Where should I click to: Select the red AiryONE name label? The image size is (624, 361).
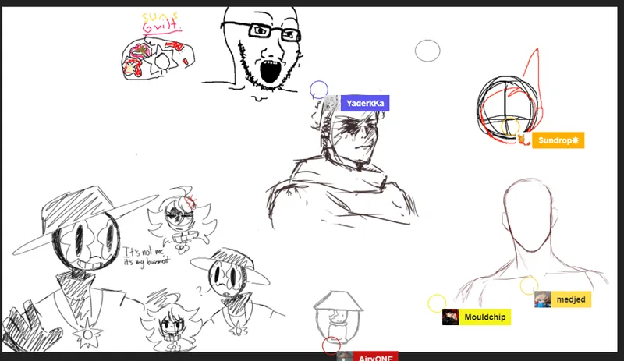(376, 357)
